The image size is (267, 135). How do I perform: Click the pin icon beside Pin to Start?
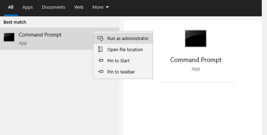coord(100,61)
